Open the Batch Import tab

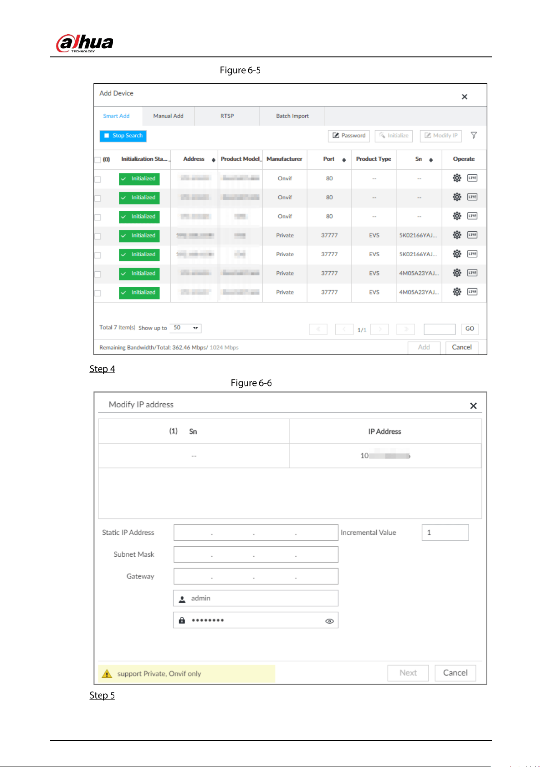pos(292,116)
